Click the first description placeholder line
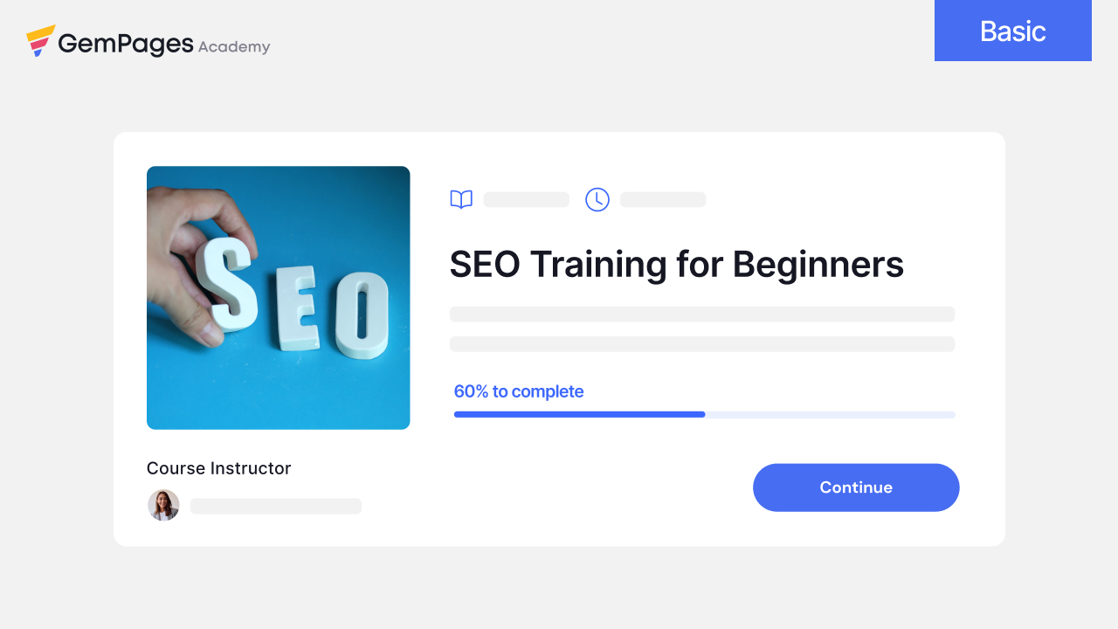This screenshot has width=1118, height=629. point(701,314)
